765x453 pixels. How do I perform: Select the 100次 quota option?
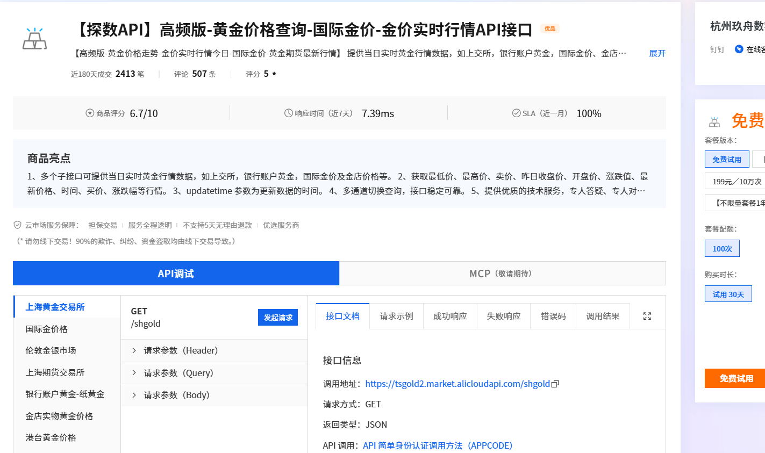[722, 248]
